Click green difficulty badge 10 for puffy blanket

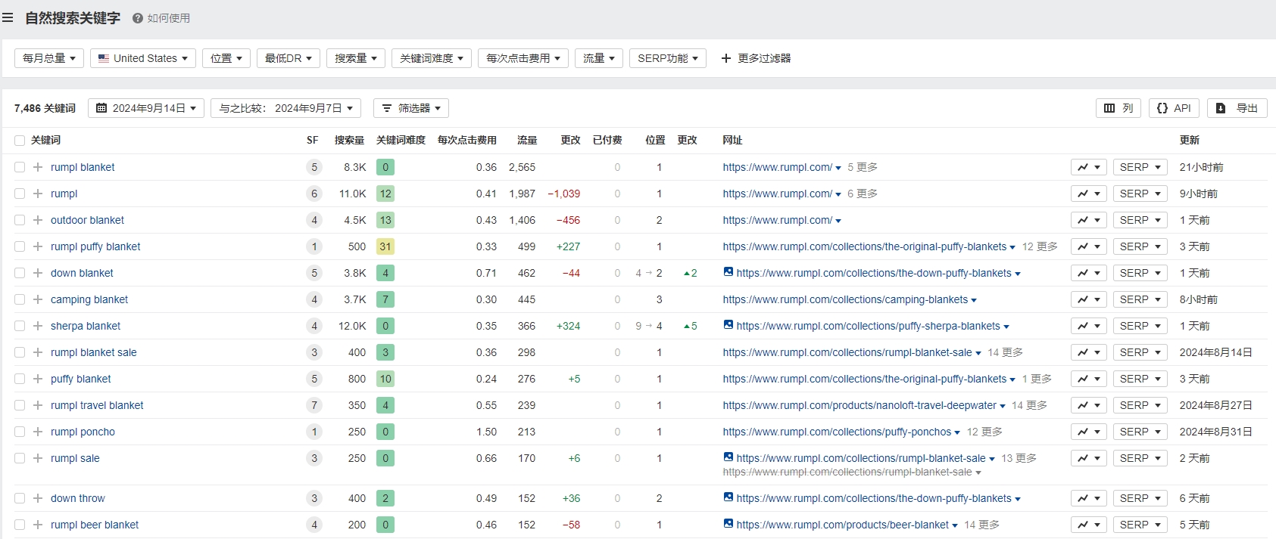(x=385, y=379)
